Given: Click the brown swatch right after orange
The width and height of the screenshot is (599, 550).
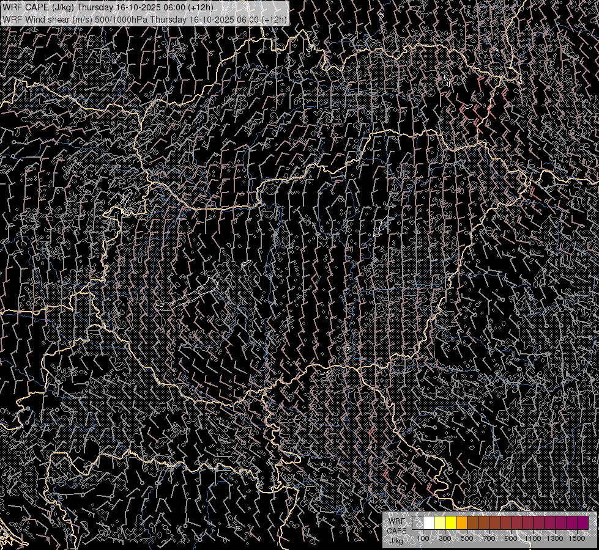Looking at the screenshot, I should pyautogui.click(x=473, y=522).
